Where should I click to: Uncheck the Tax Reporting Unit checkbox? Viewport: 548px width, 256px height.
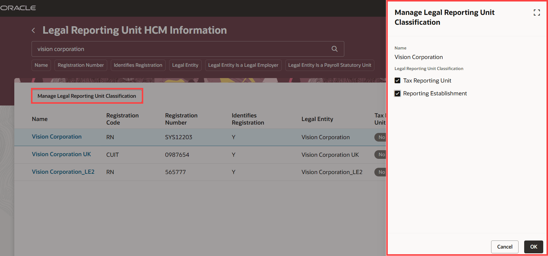[397, 80]
